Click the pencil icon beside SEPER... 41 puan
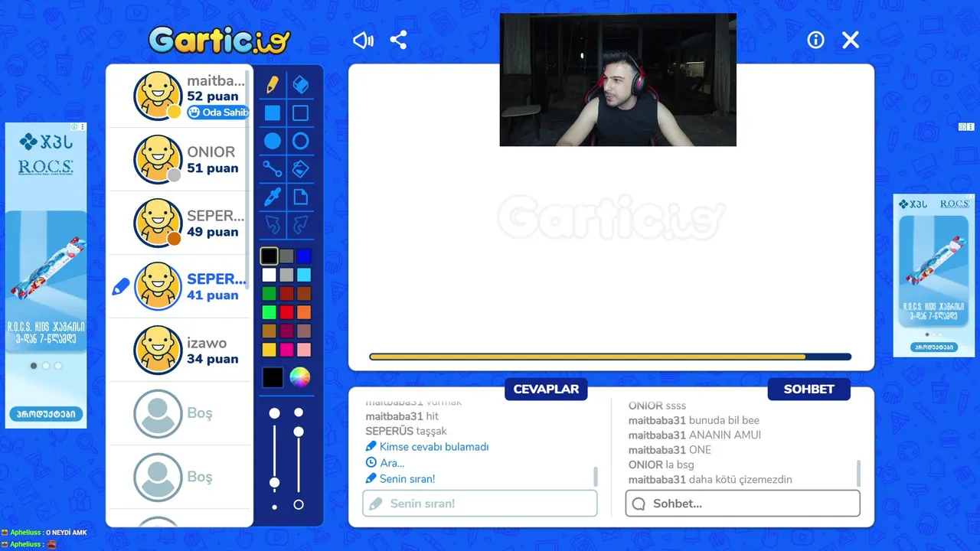The height and width of the screenshot is (551, 980). [121, 286]
